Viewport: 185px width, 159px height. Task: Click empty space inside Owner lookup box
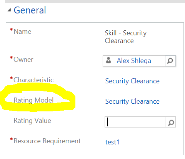tap(158, 61)
